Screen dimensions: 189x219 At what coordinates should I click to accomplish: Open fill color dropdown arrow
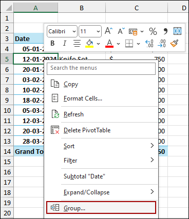pyautogui.click(x=98, y=44)
